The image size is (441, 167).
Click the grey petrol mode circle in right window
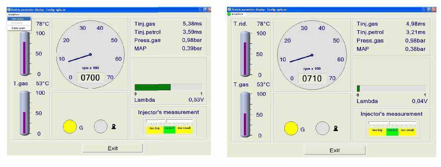[322, 128]
